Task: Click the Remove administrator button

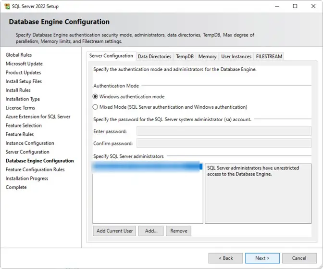Action: (x=178, y=231)
